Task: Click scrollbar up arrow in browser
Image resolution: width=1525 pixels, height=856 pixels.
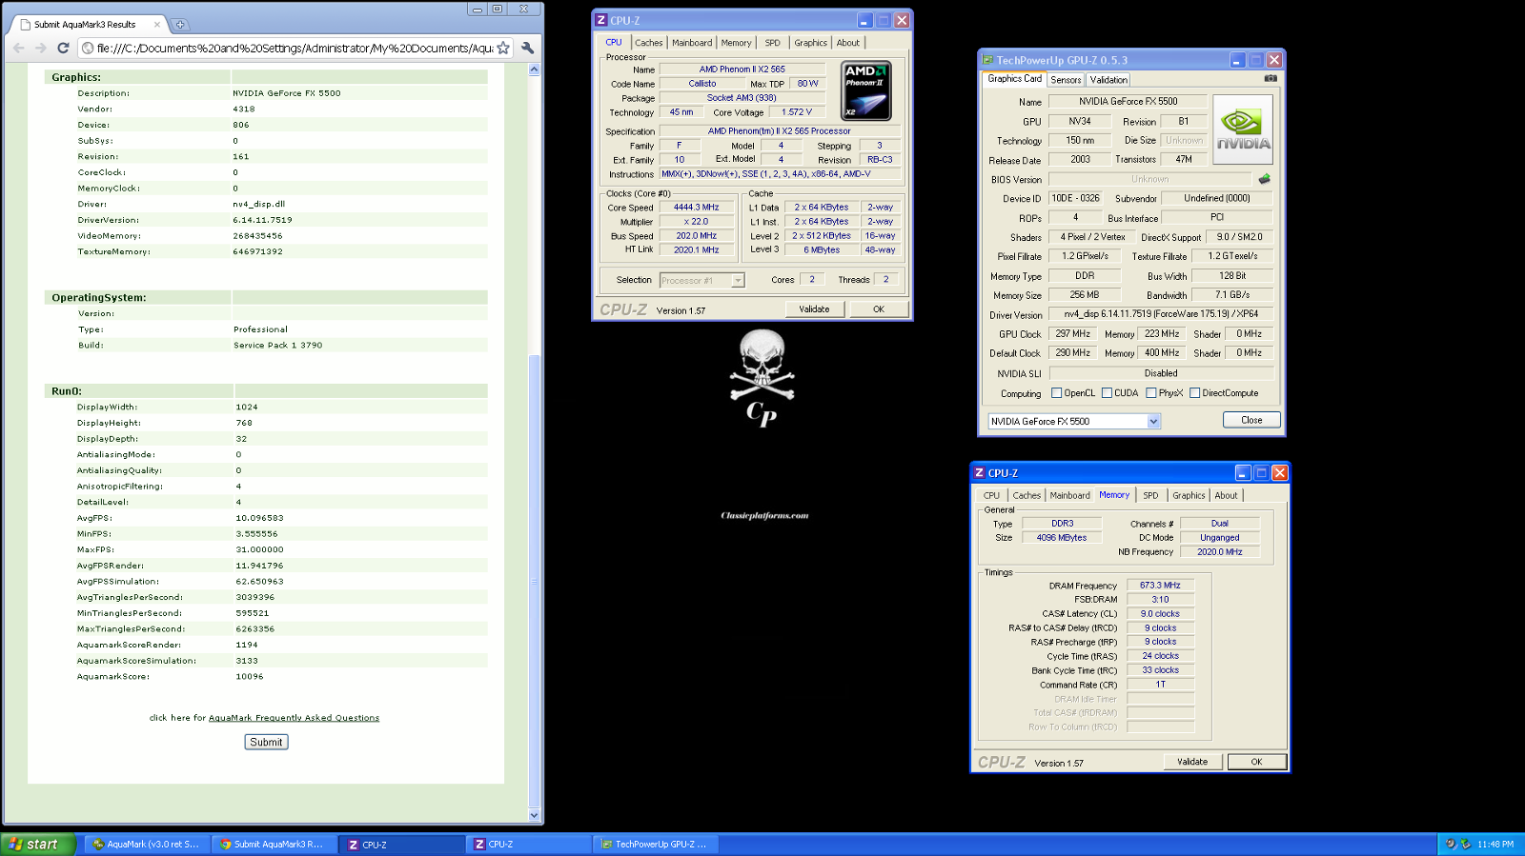Action: pyautogui.click(x=534, y=70)
